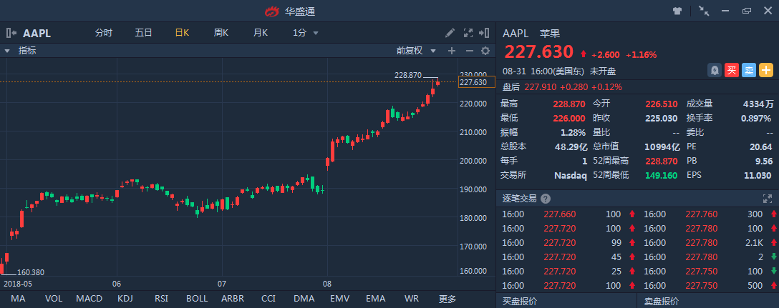The height and width of the screenshot is (308, 779).
Task: Zoom in the chart with plus icon
Action: pyautogui.click(x=452, y=51)
